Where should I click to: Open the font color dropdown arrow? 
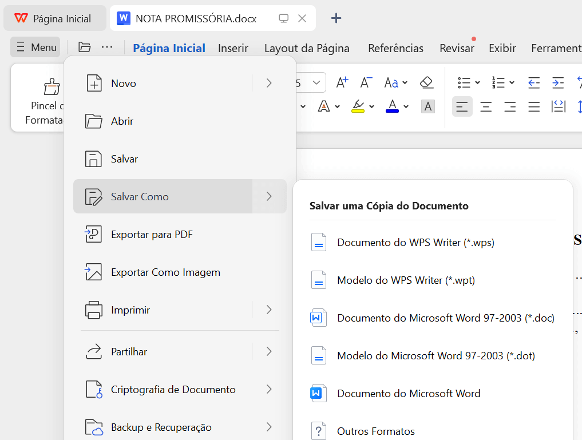tap(406, 107)
